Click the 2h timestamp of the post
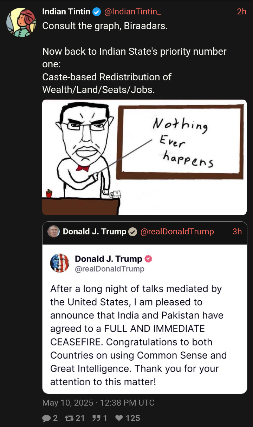This screenshot has width=253, height=427. (x=241, y=12)
